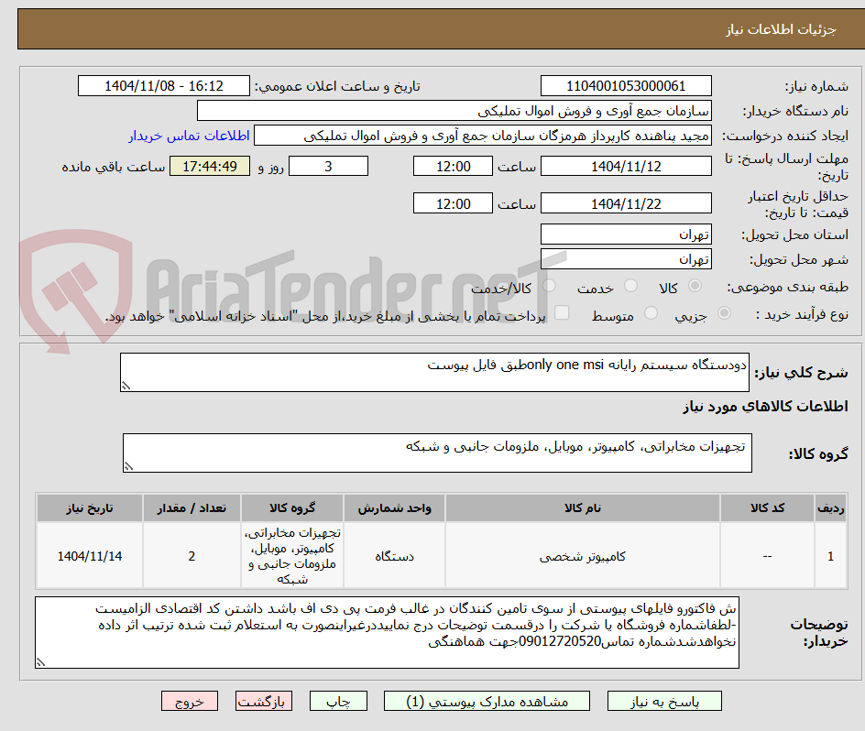Click the کد کالا column header

click(767, 508)
